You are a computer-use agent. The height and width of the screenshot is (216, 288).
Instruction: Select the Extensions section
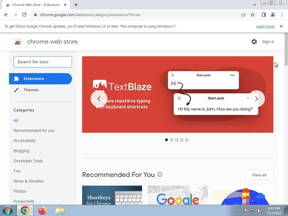tap(40, 79)
